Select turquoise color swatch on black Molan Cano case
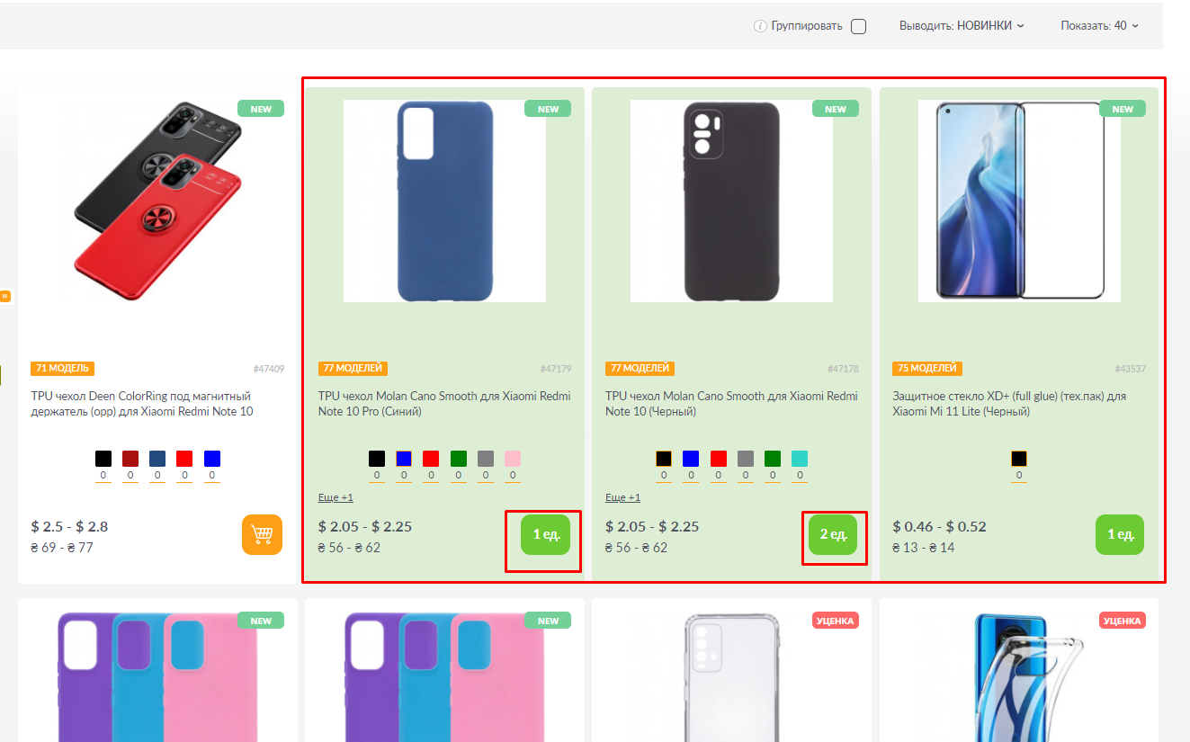This screenshot has height=742, width=1190. click(x=800, y=459)
